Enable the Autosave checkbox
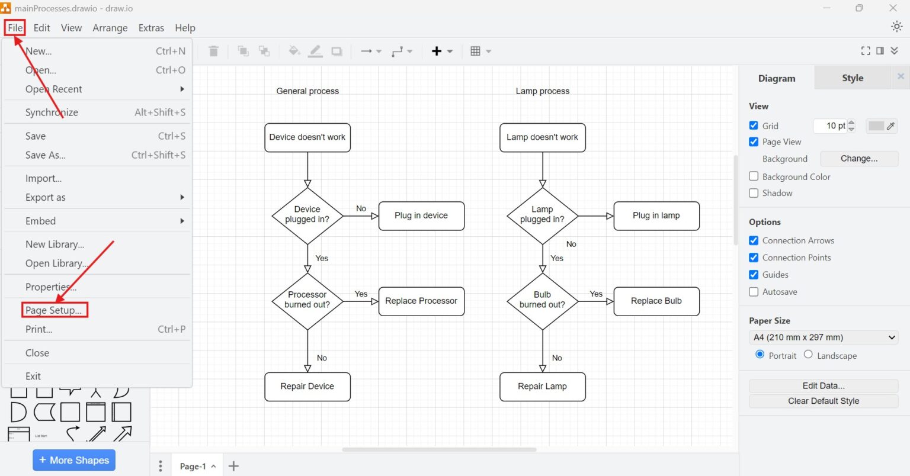This screenshot has width=910, height=476. (754, 291)
